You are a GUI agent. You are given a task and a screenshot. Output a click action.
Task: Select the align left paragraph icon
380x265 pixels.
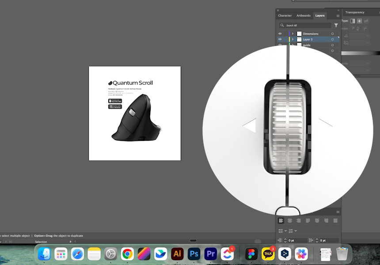(281, 221)
